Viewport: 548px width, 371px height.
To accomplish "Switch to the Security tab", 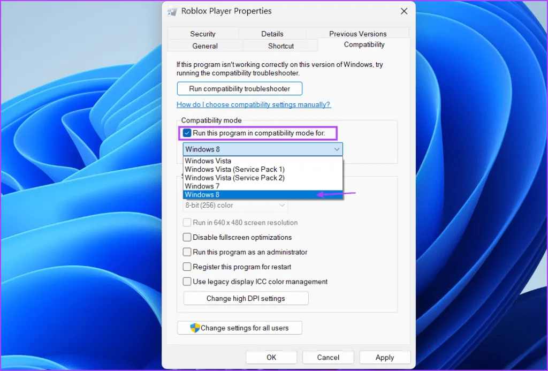I will (x=203, y=34).
